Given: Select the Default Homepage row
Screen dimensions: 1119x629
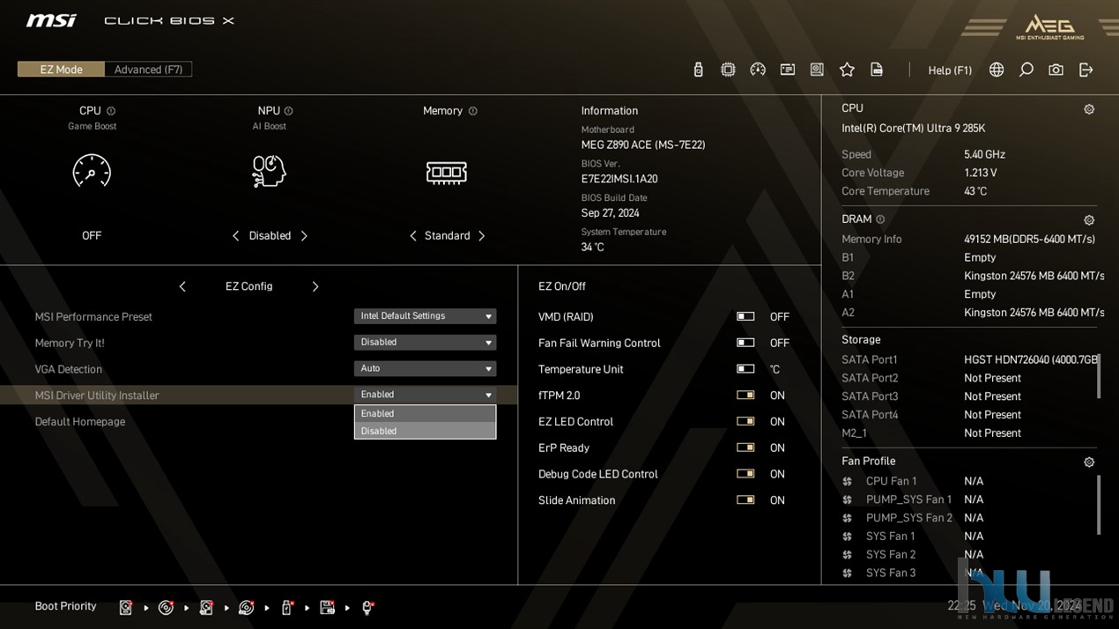Looking at the screenshot, I should [x=259, y=422].
